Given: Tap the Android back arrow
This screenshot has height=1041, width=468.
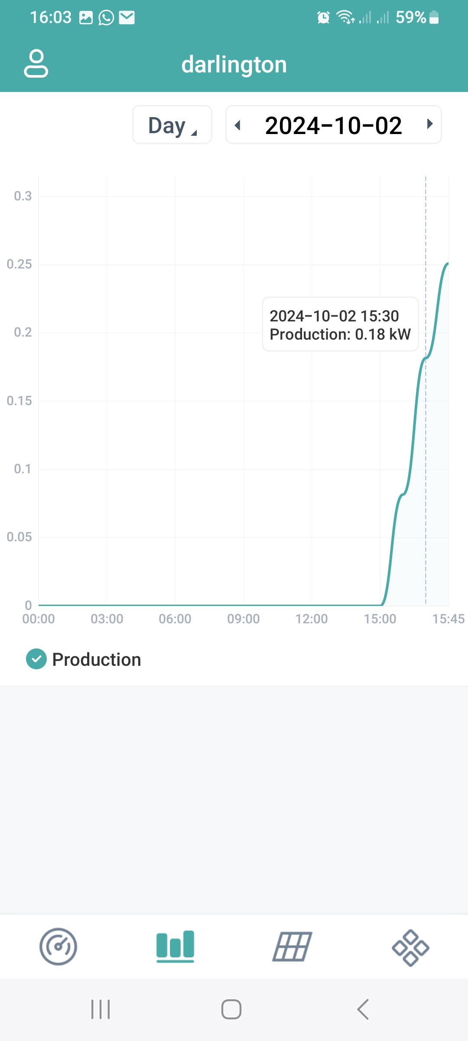Looking at the screenshot, I should (x=363, y=1009).
